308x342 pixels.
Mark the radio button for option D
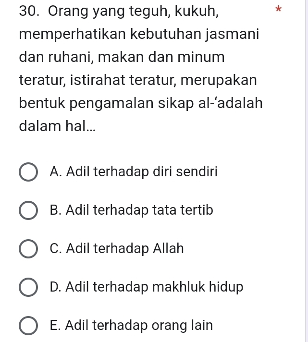click(x=28, y=288)
